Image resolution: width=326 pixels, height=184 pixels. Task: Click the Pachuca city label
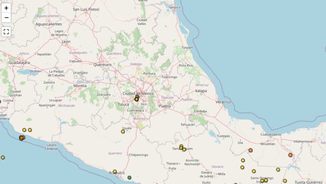tap(149, 73)
